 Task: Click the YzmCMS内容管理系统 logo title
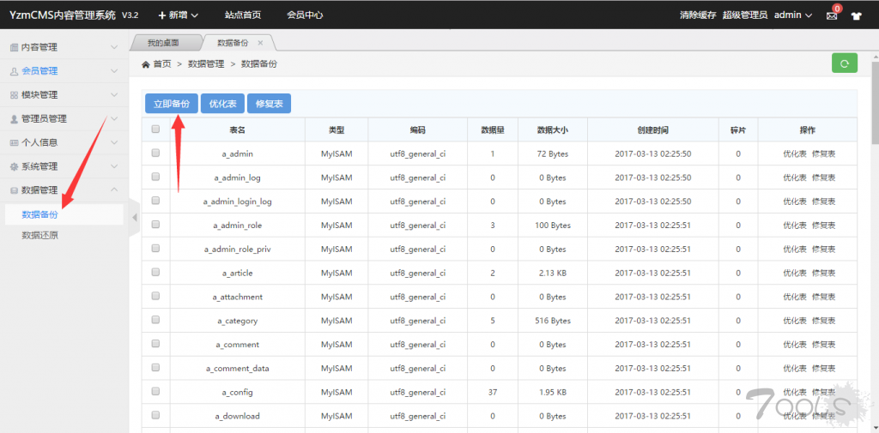coord(62,15)
